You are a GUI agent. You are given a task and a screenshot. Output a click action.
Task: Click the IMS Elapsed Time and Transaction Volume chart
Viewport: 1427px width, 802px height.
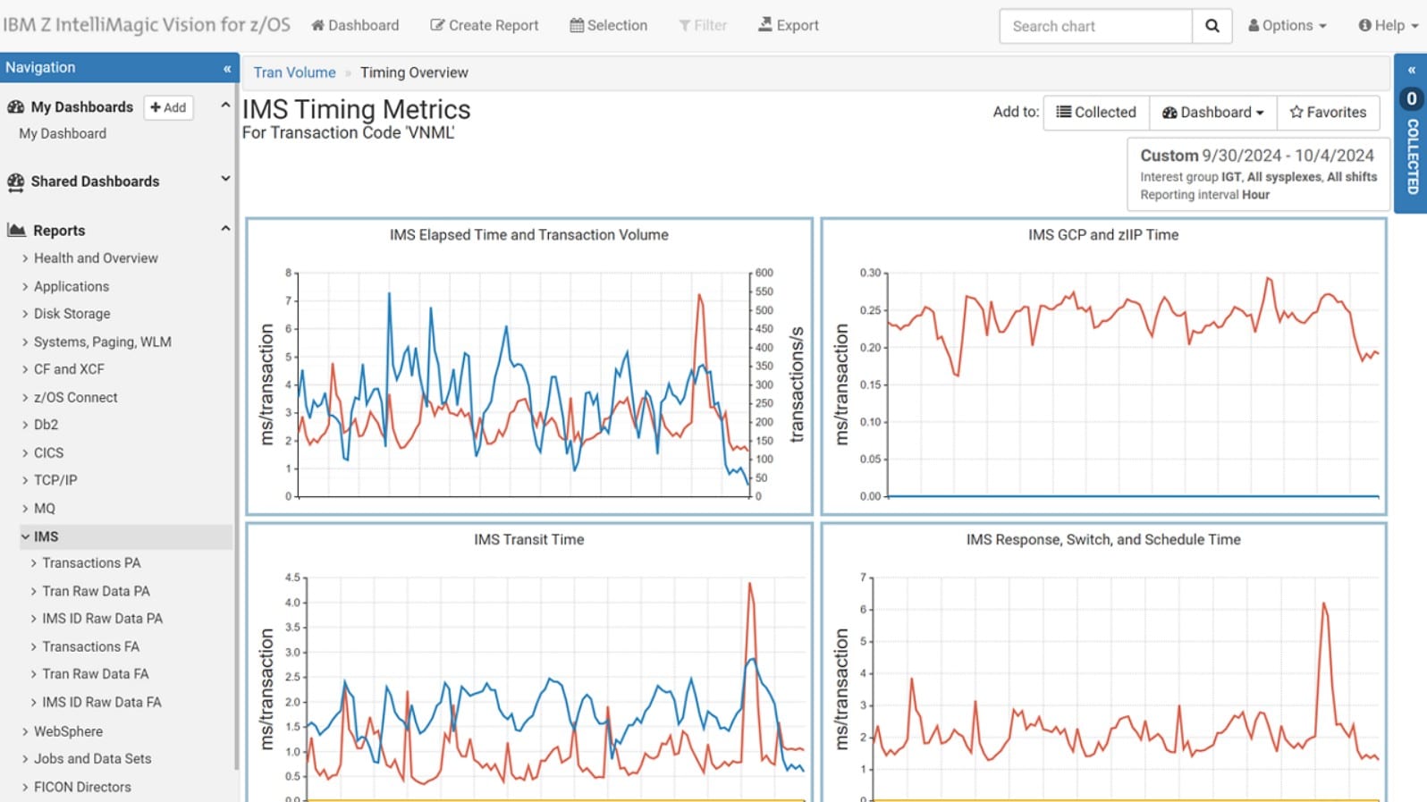529,367
